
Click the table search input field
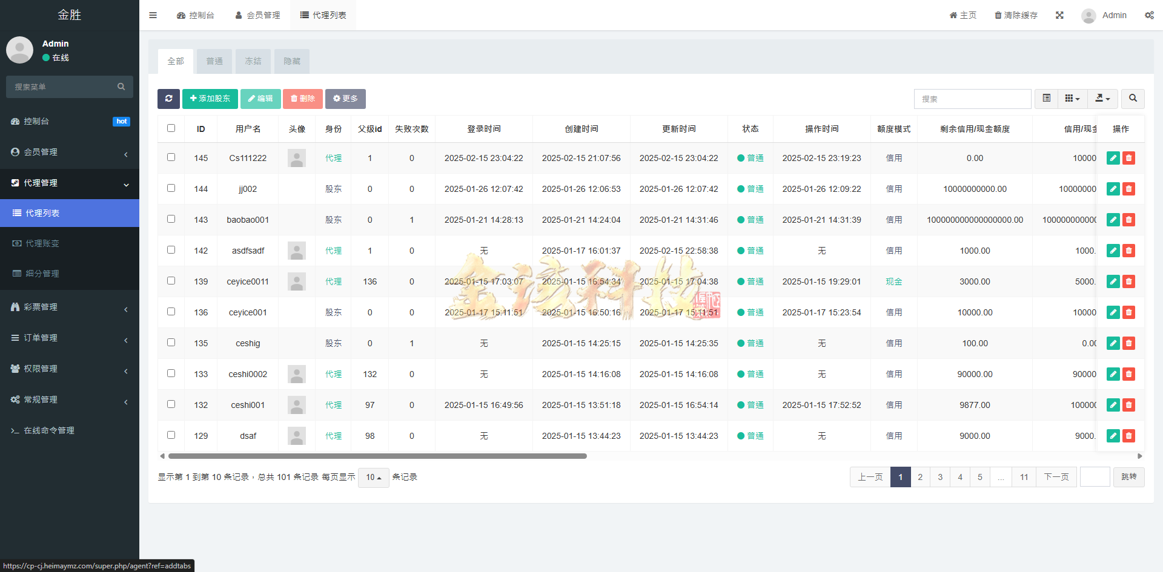click(972, 99)
